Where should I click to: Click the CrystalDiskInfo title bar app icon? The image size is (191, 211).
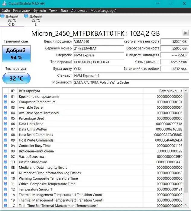coord(4,3)
